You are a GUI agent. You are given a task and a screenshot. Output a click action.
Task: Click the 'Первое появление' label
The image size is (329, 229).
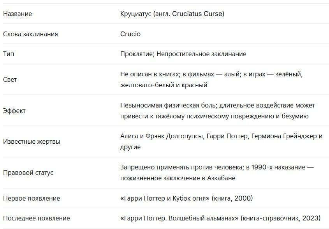tap(32, 198)
